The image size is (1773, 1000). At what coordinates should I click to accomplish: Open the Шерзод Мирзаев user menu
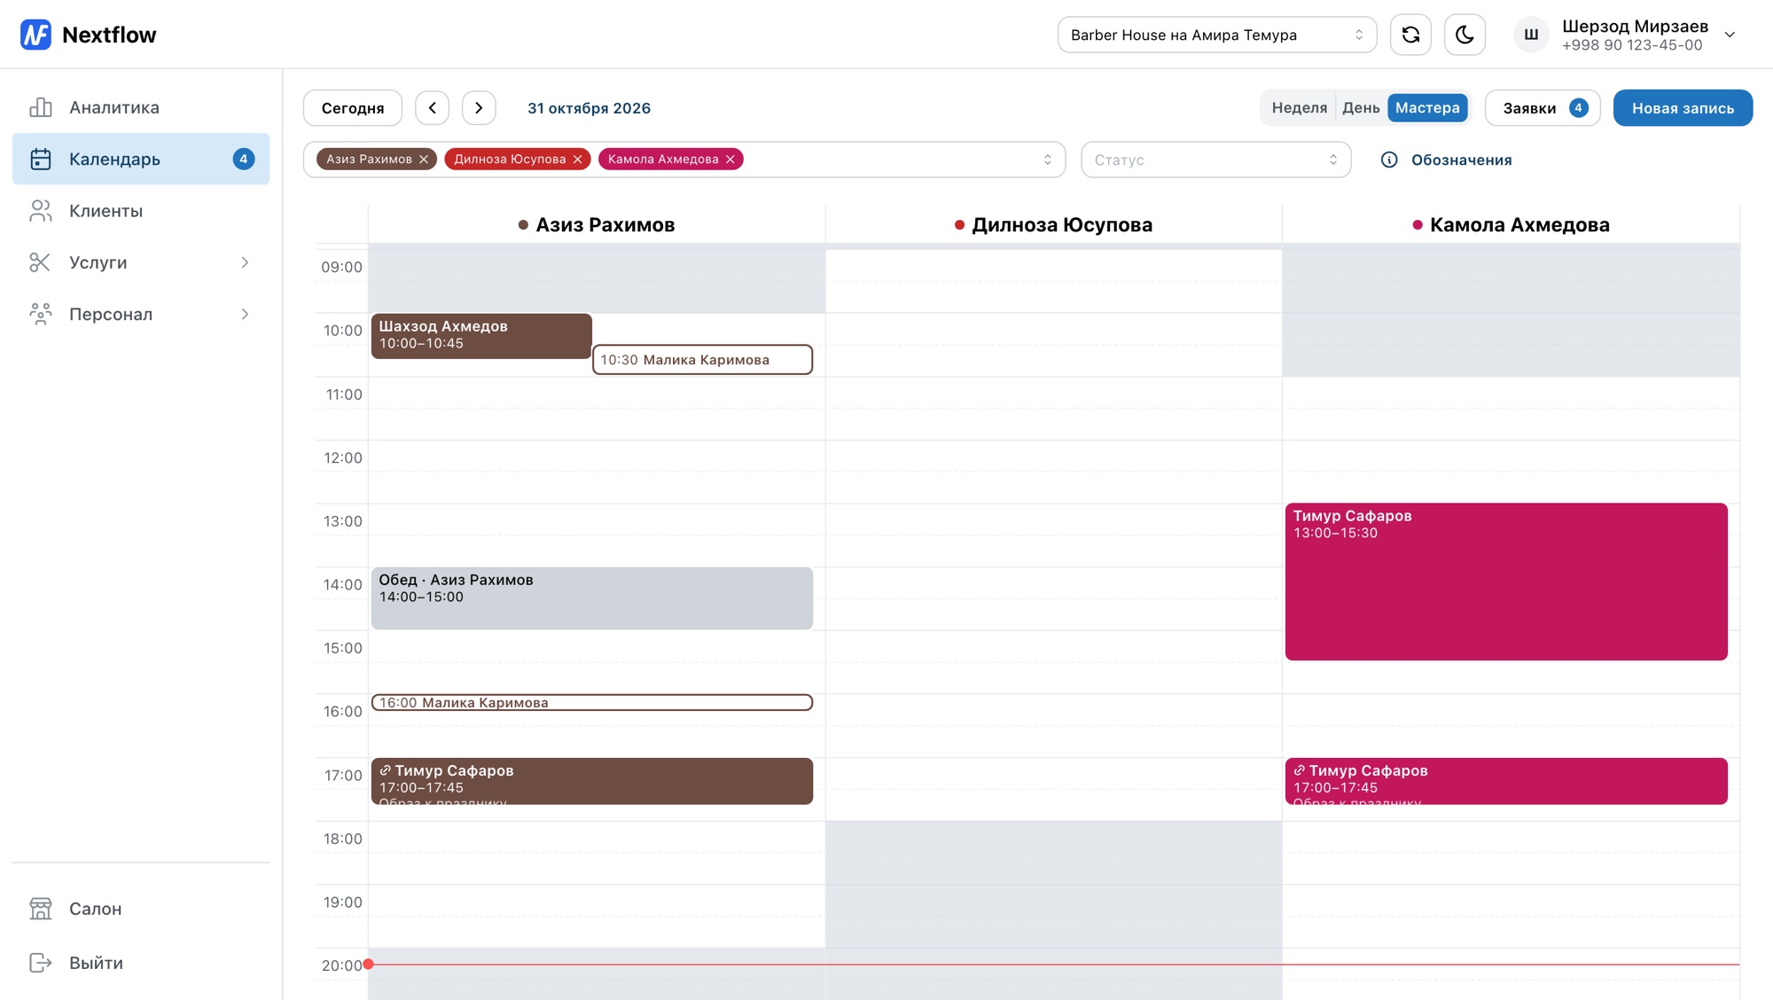pos(1626,35)
